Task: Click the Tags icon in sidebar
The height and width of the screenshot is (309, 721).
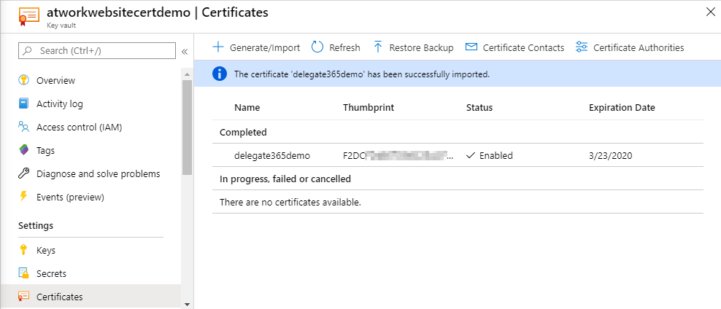Action: coord(23,150)
